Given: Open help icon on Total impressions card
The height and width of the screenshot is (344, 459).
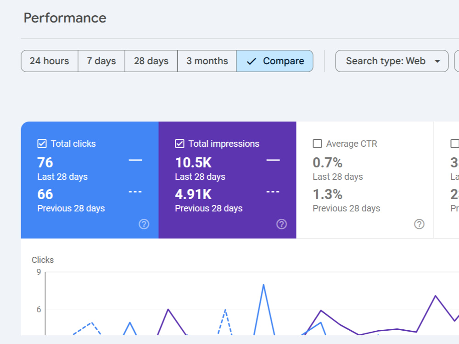Looking at the screenshot, I should [x=282, y=224].
